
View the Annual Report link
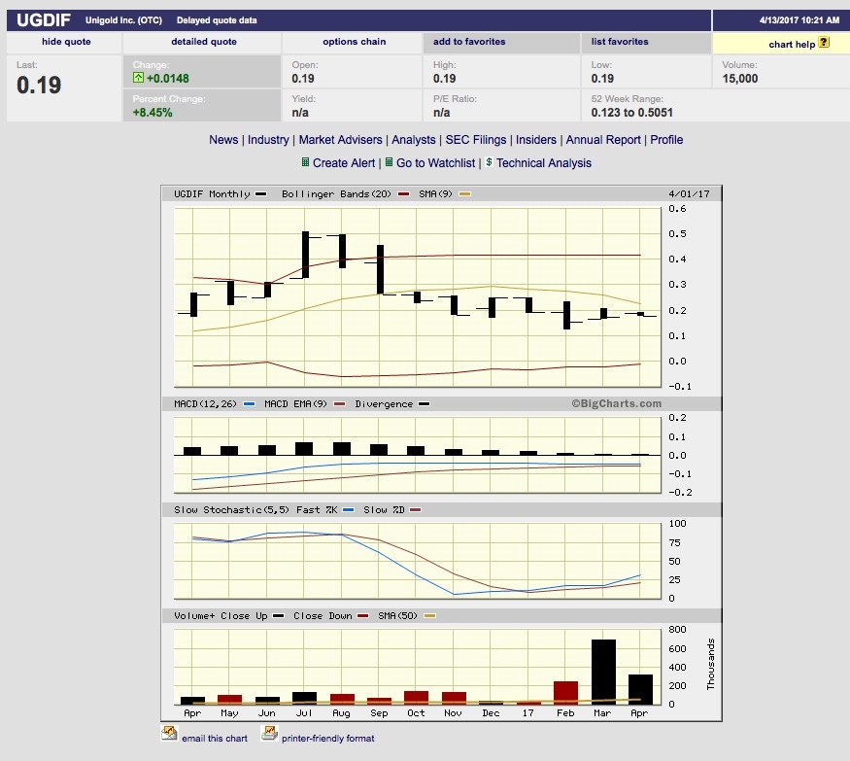603,140
